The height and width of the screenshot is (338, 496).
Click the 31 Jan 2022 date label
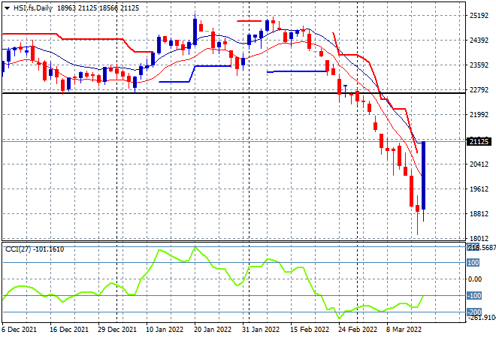pos(261,330)
